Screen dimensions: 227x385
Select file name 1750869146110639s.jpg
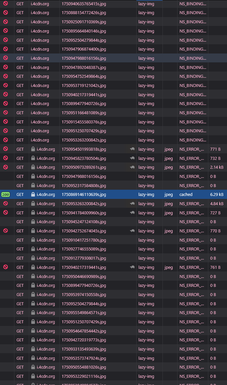pos(84,194)
